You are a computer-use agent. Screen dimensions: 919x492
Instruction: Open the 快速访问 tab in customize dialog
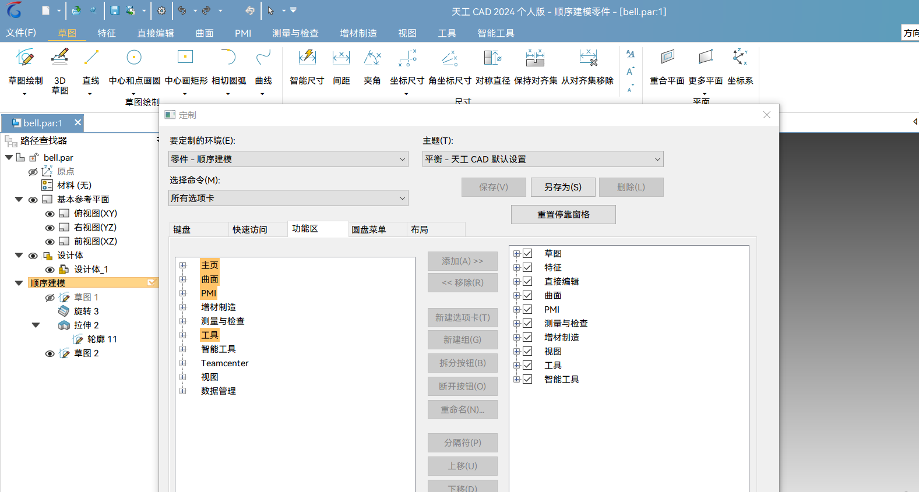pos(258,229)
